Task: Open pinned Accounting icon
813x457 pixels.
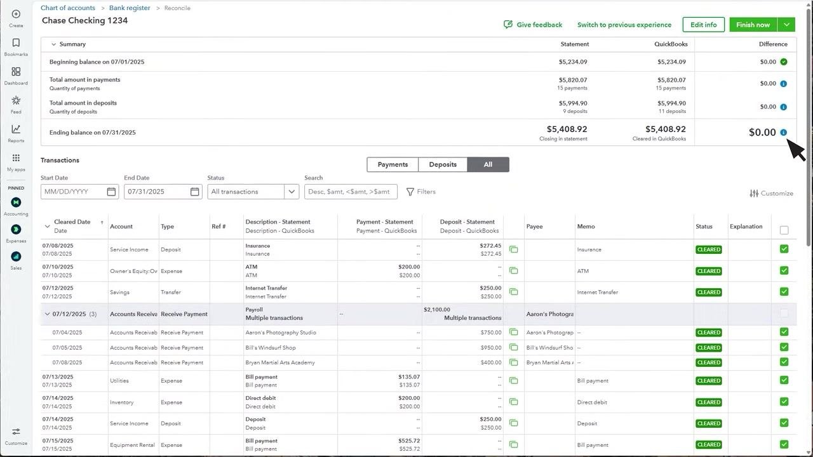Action: click(16, 202)
